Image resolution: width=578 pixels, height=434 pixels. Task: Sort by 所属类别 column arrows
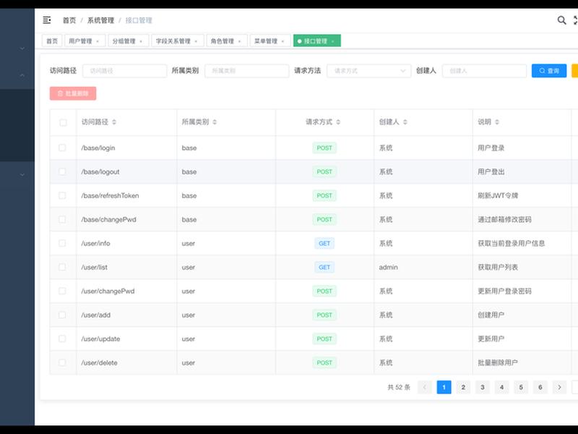pyautogui.click(x=215, y=122)
